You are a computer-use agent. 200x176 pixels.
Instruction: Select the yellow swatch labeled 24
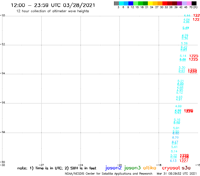150,3
